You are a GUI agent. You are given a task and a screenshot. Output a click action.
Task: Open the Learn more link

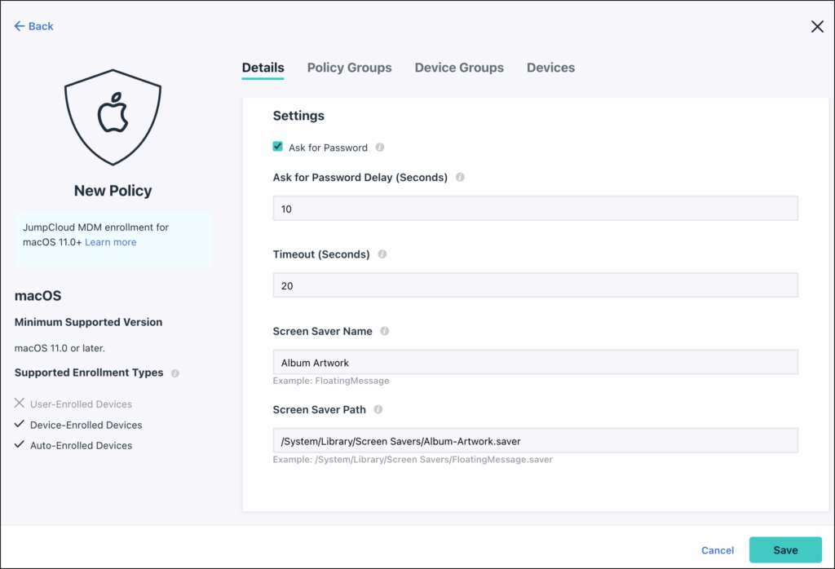(x=111, y=242)
